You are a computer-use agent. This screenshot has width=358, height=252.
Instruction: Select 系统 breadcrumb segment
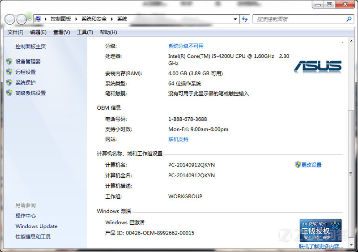(122, 19)
